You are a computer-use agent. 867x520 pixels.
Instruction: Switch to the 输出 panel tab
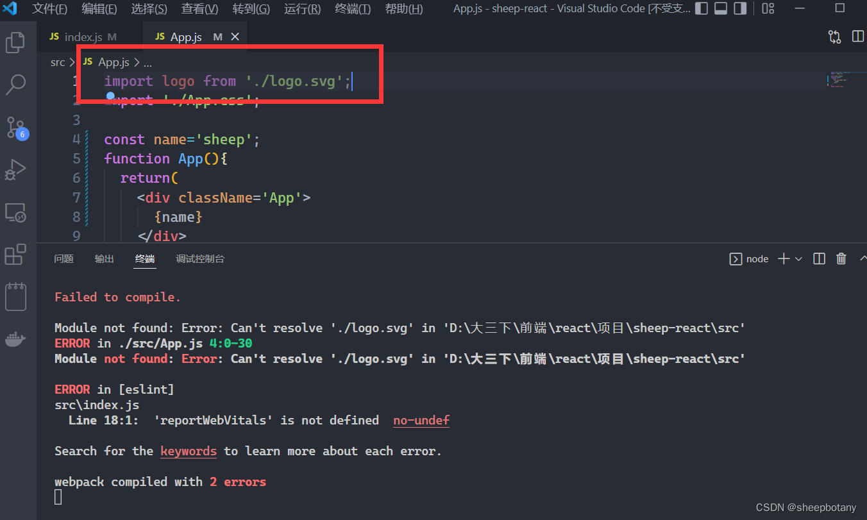point(104,258)
